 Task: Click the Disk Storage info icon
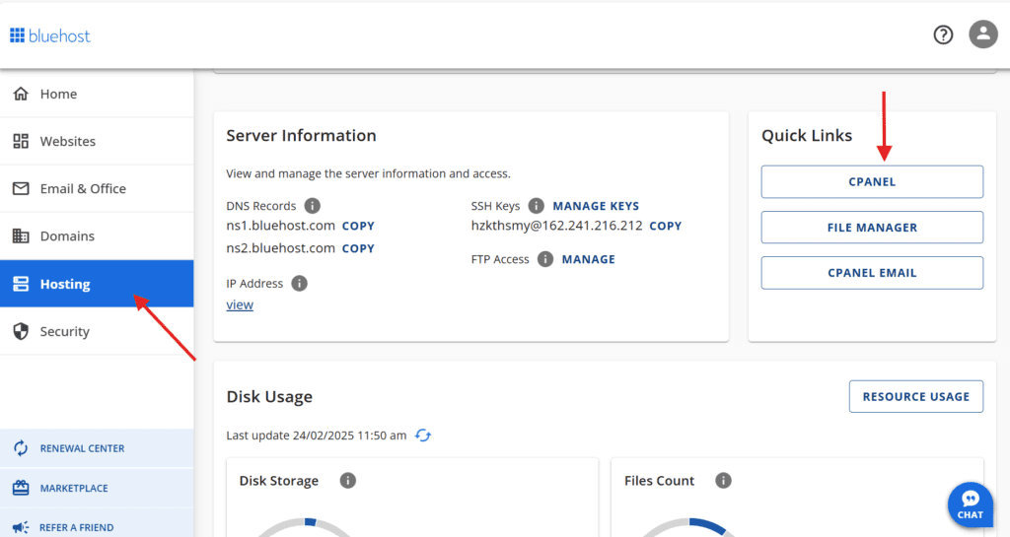[x=348, y=481]
